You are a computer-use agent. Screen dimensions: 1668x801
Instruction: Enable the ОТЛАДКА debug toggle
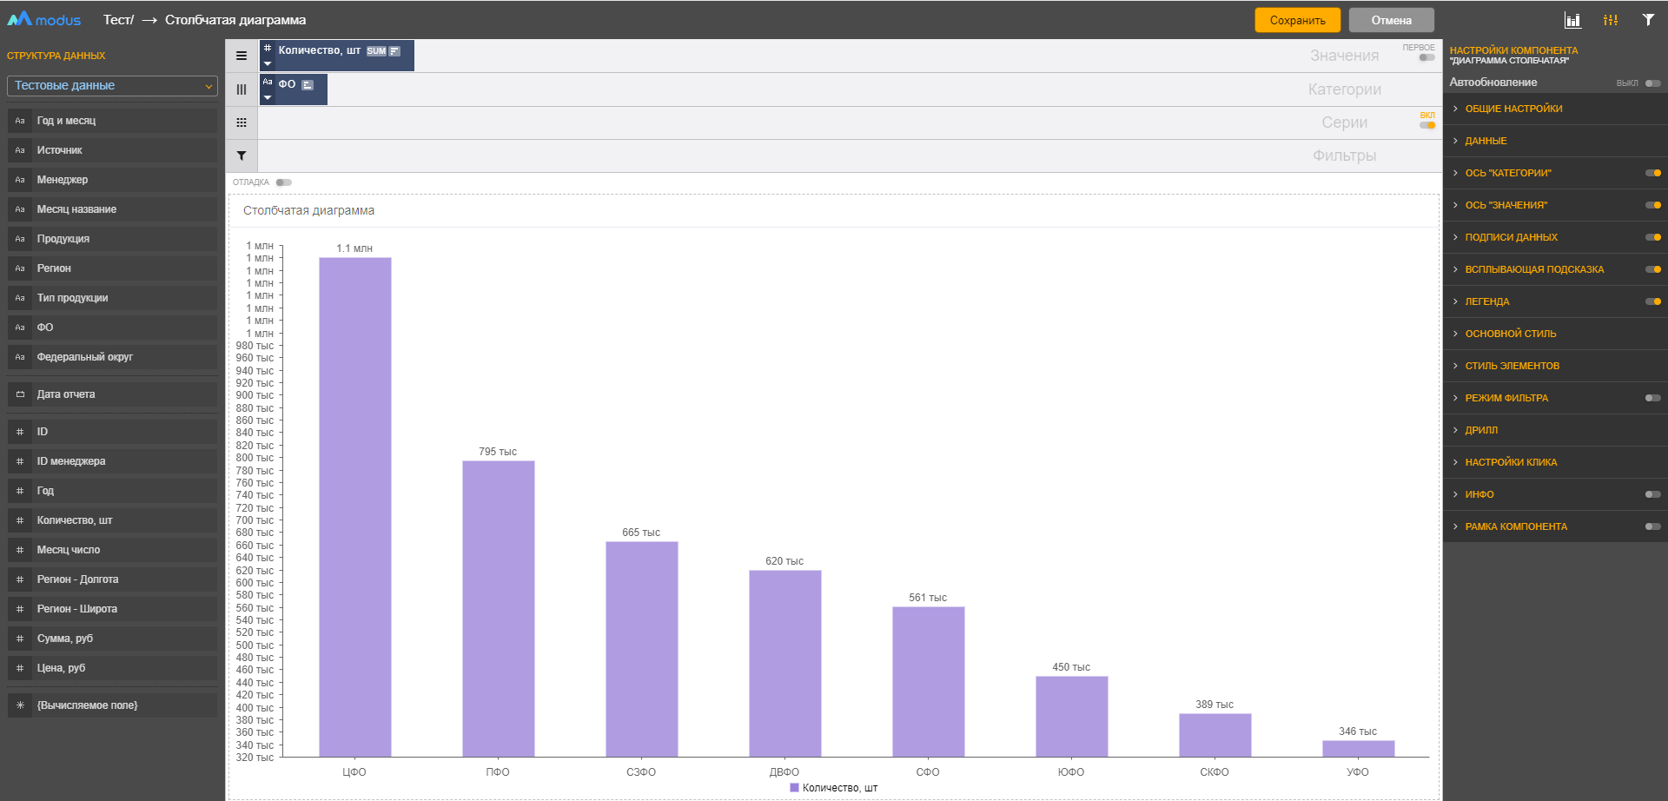pyautogui.click(x=284, y=182)
